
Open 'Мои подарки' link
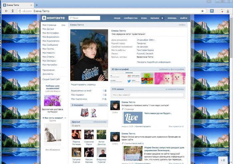pyautogui.click(x=78, y=95)
